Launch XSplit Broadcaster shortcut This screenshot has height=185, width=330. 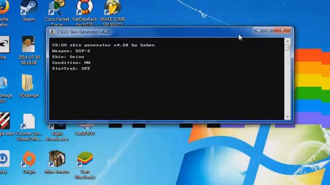pyautogui.click(x=57, y=132)
